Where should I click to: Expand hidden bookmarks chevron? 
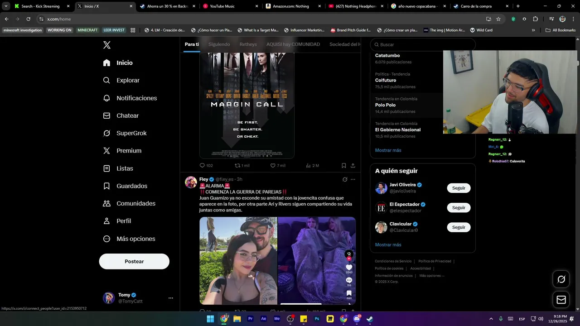click(x=533, y=30)
